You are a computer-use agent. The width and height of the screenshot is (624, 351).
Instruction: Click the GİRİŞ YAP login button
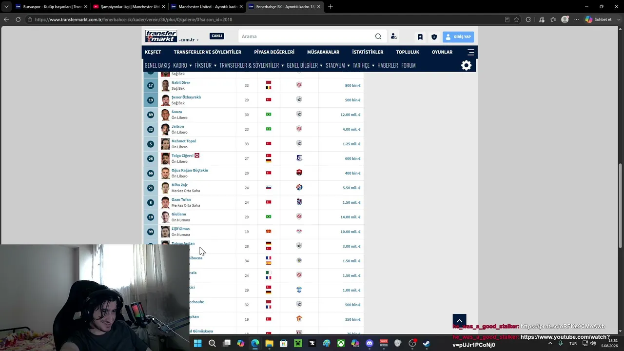point(458,37)
